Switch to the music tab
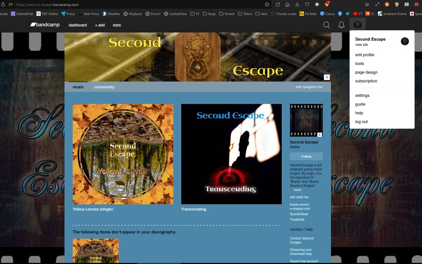This screenshot has width=422, height=264. click(x=78, y=87)
